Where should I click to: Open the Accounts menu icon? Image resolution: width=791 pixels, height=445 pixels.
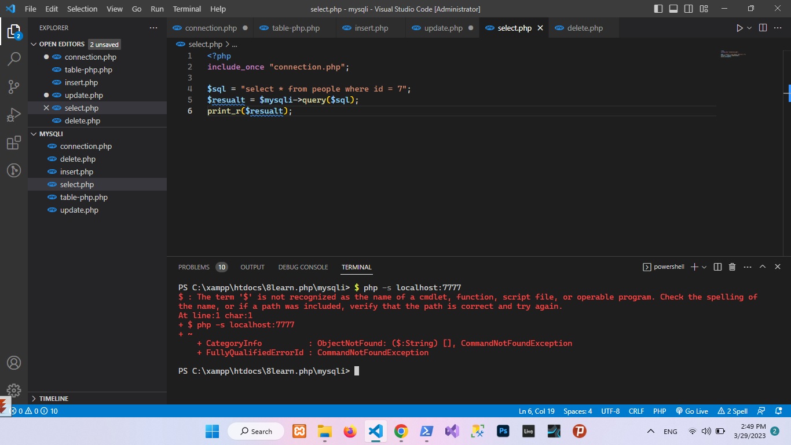(14, 363)
